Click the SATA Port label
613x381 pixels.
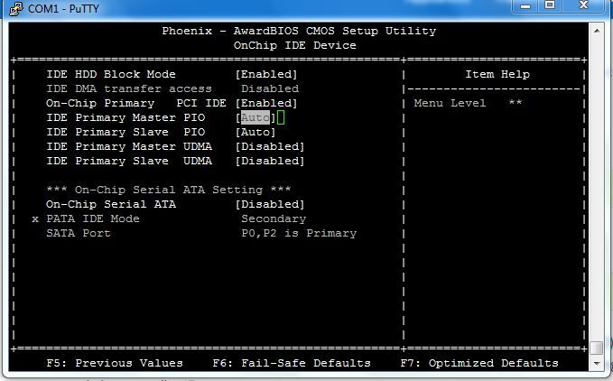coord(79,233)
